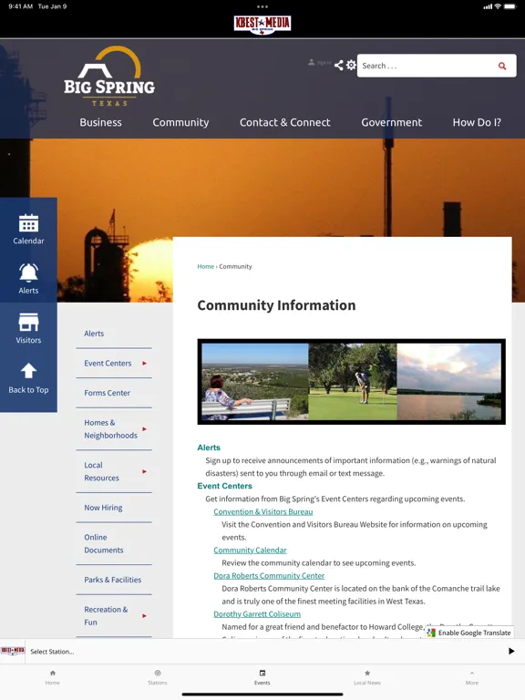The height and width of the screenshot is (700, 525).
Task: Switch to the Local News tab
Action: [367, 677]
